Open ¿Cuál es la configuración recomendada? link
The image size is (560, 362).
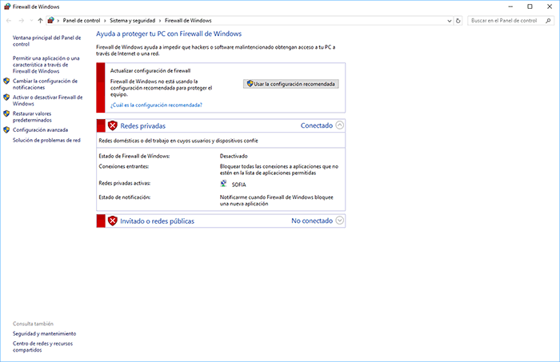(x=157, y=105)
